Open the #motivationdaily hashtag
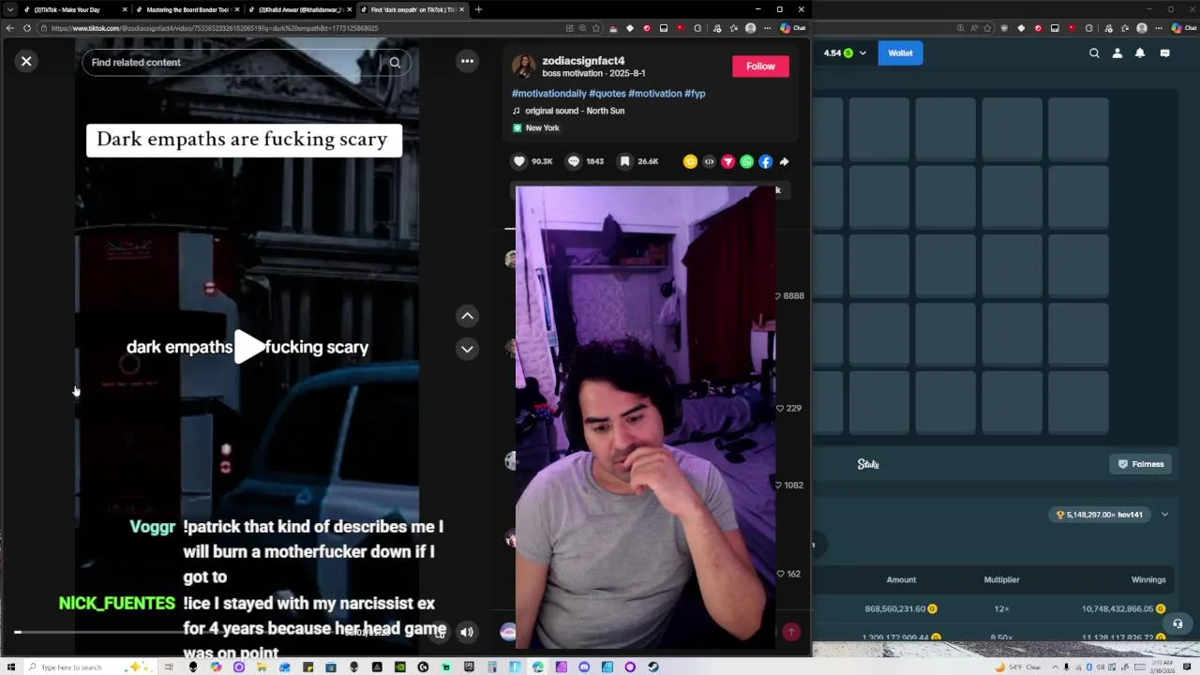The width and height of the screenshot is (1200, 675). [549, 94]
